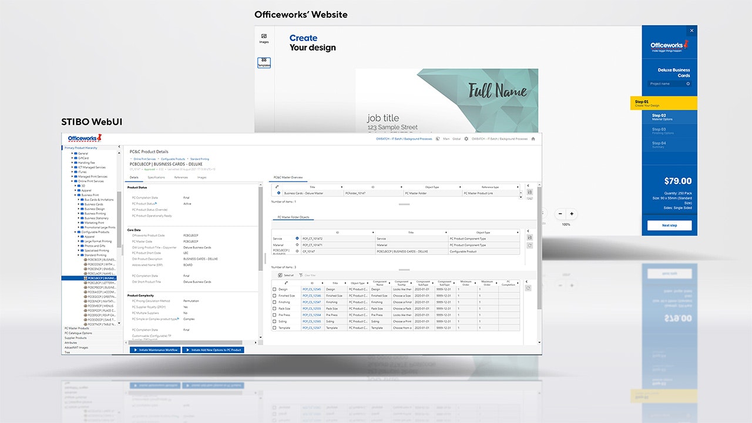Tick the Pre Press row checkbox
This screenshot has width=752, height=423.
pos(274,315)
